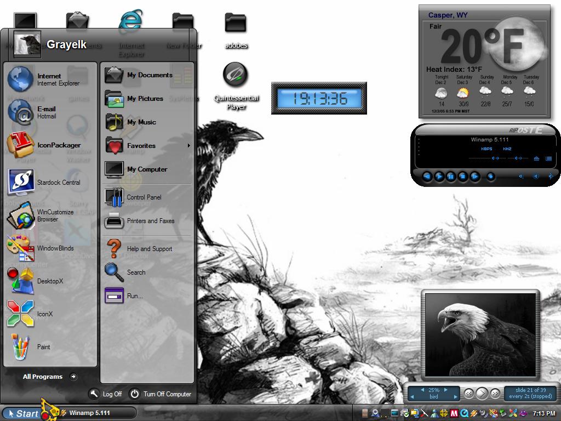Open the Run... dialog
The width and height of the screenshot is (561, 421).
click(147, 296)
